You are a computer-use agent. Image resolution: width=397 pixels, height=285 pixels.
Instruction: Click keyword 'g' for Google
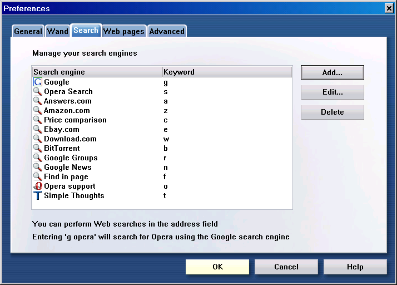click(166, 82)
